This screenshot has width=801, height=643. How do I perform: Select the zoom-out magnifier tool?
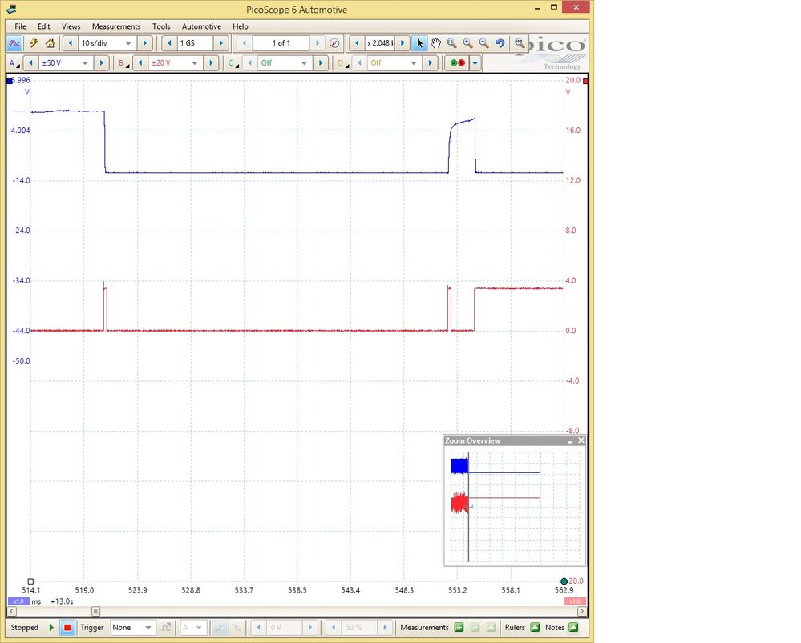coord(483,43)
